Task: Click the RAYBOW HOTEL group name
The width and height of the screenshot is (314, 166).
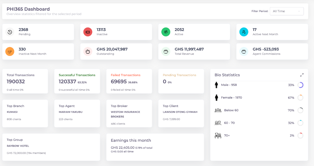Action: (18, 146)
